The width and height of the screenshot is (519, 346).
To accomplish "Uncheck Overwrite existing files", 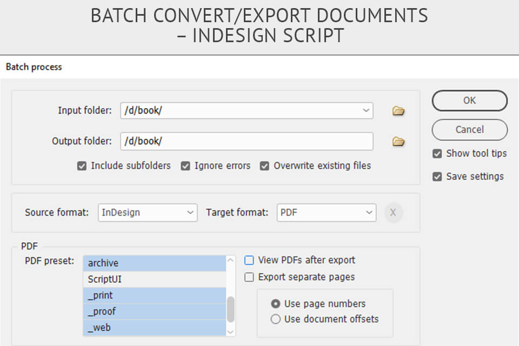I will pos(264,166).
